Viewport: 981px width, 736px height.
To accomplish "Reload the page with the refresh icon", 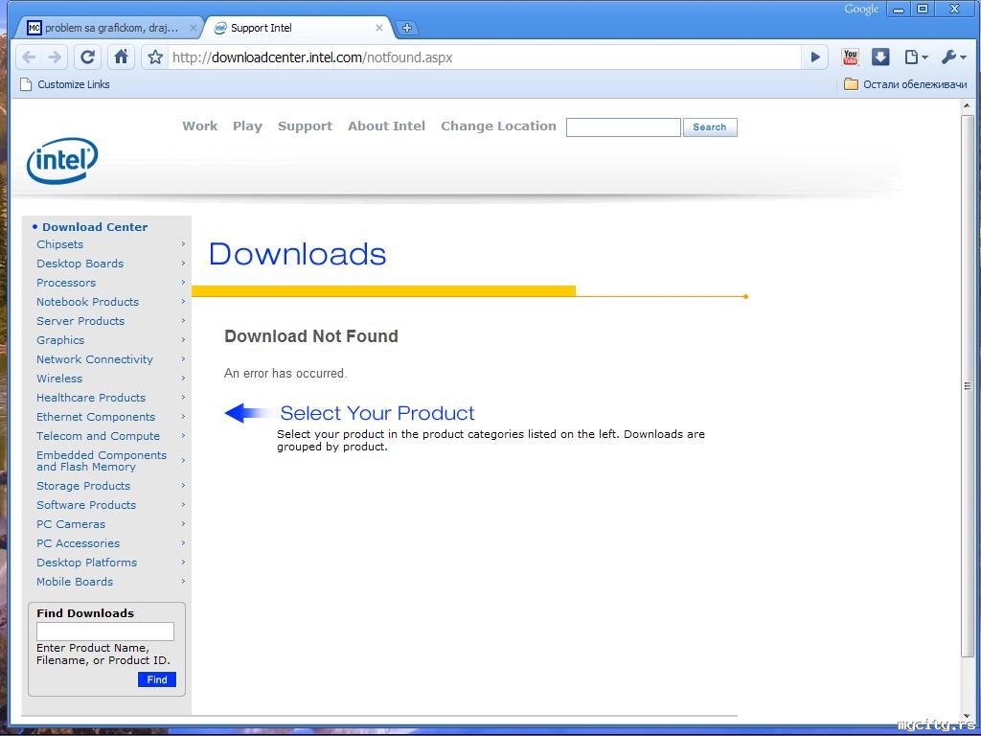I will (87, 57).
